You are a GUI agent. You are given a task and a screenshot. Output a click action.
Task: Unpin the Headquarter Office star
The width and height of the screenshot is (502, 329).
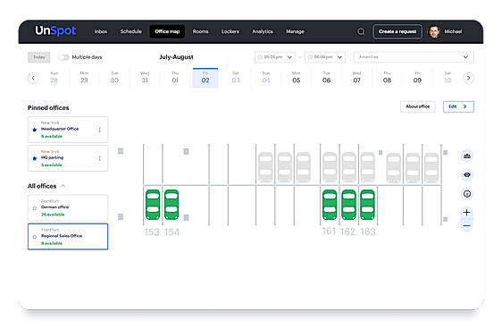[35, 130]
